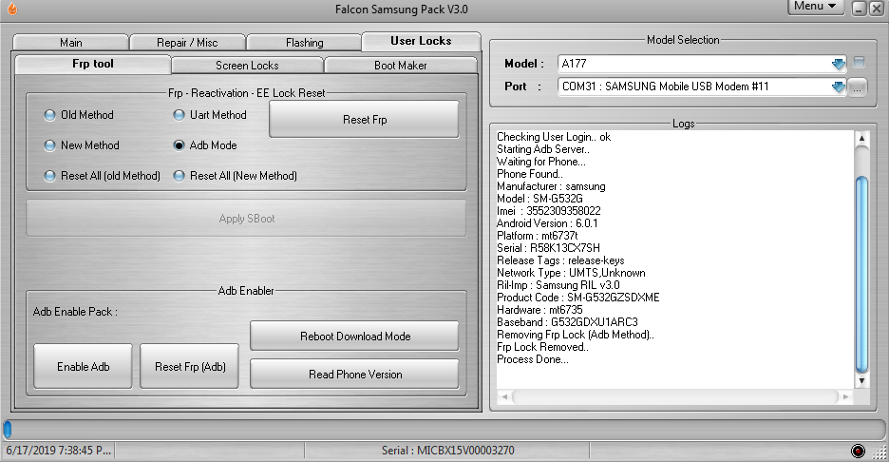Click the Enable Adb button

(84, 367)
